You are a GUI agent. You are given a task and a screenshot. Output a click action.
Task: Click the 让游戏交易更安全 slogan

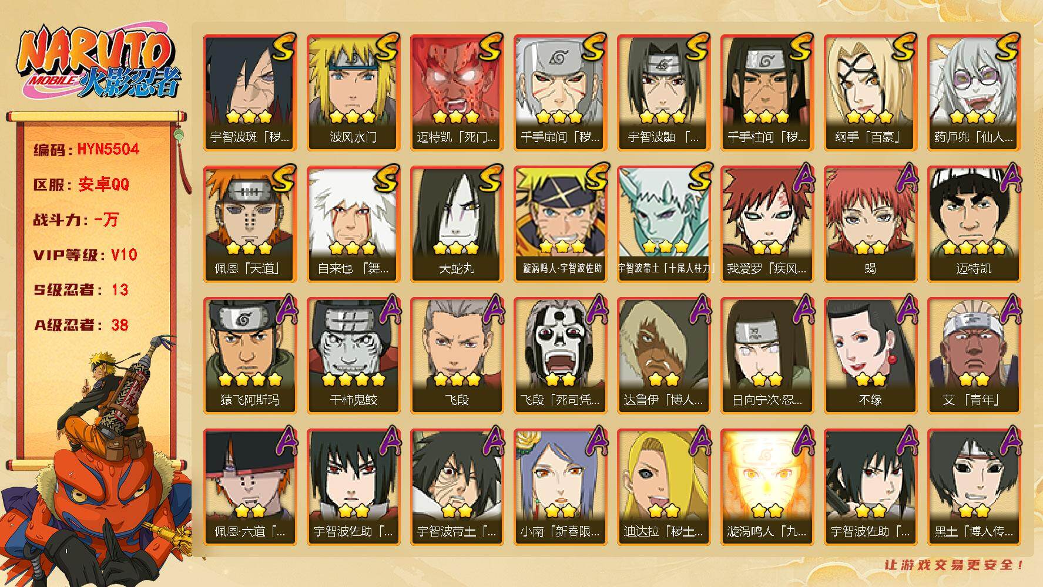coord(954,565)
